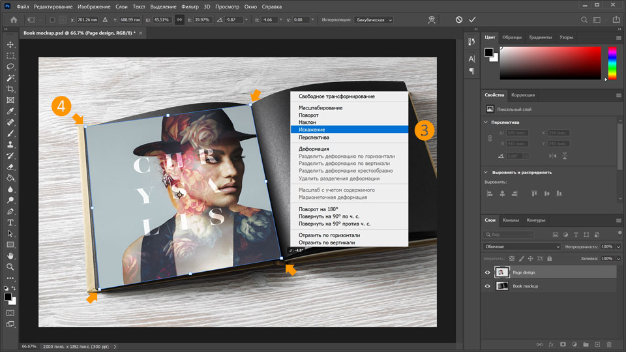The image size is (626, 352).
Task: Pick the Zoom tool
Action: click(x=10, y=267)
